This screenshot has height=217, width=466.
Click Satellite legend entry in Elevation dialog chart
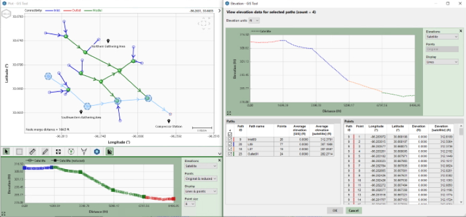(261, 31)
